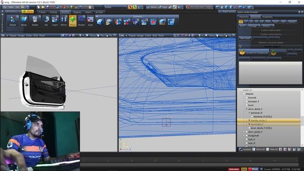Open the Select ribbon tab
The width and height of the screenshot is (304, 171).
pyautogui.click(x=88, y=12)
